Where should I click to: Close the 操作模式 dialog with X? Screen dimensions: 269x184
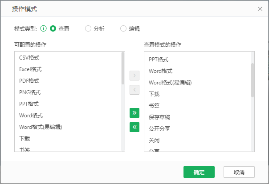260,9
